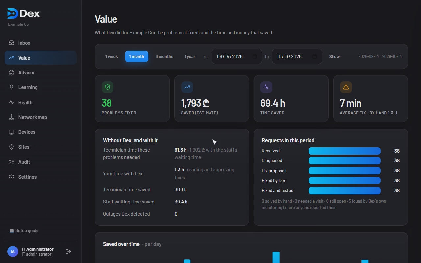Switch the range to 3 months

point(164,57)
